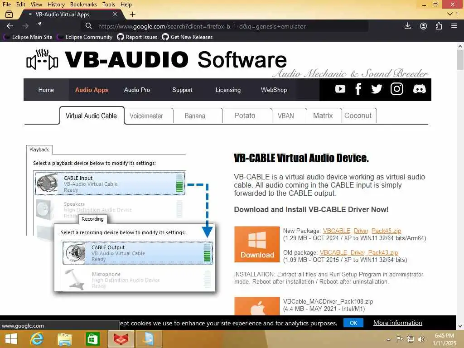Switch to the Voicemeeter tab
The width and height of the screenshot is (464, 348).
146,116
